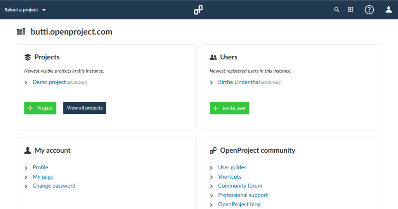Open the search magnifier icon
398x209 pixels.
tap(337, 10)
